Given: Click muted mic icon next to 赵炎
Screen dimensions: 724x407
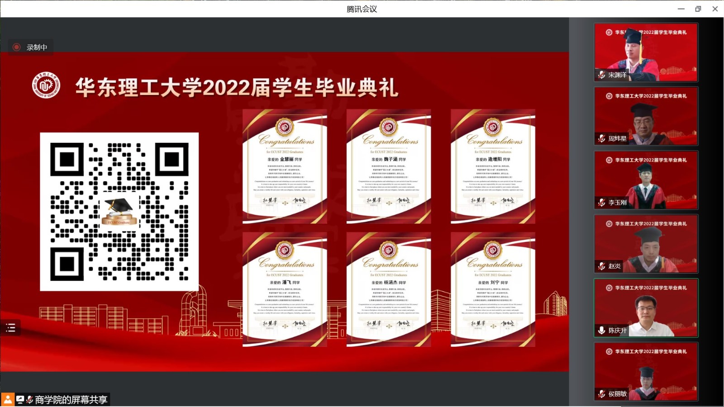Looking at the screenshot, I should point(601,266).
